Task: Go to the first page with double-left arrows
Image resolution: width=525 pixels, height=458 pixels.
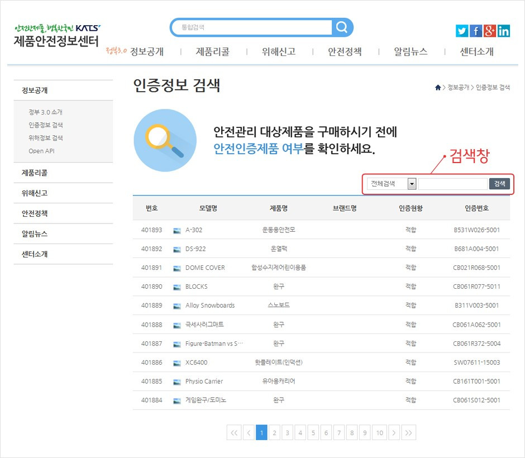Action: pyautogui.click(x=234, y=432)
